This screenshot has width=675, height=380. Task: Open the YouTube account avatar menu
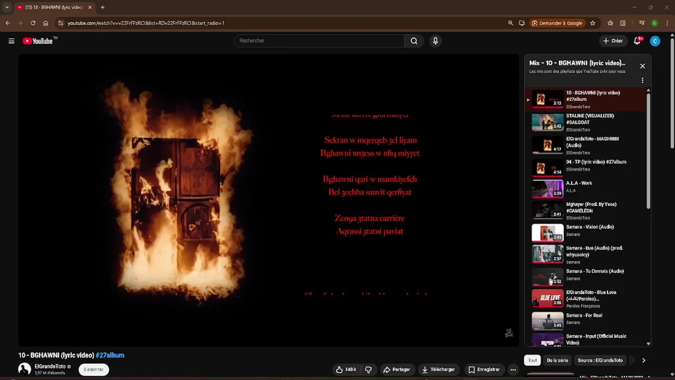pyautogui.click(x=655, y=41)
